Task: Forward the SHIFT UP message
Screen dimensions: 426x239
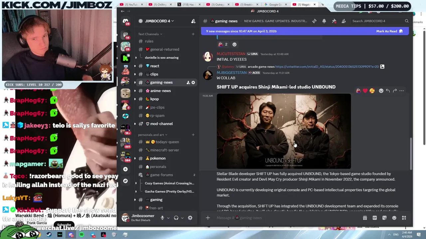Action: point(395,91)
